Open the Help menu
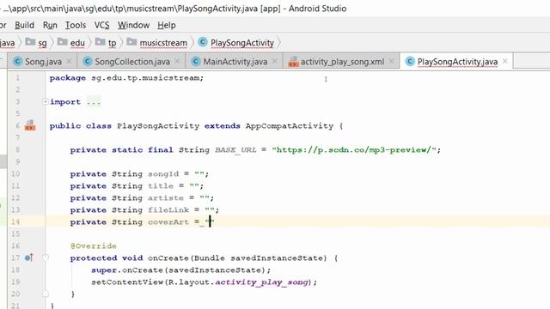Image resolution: width=550 pixels, height=309 pixels. 166,25
